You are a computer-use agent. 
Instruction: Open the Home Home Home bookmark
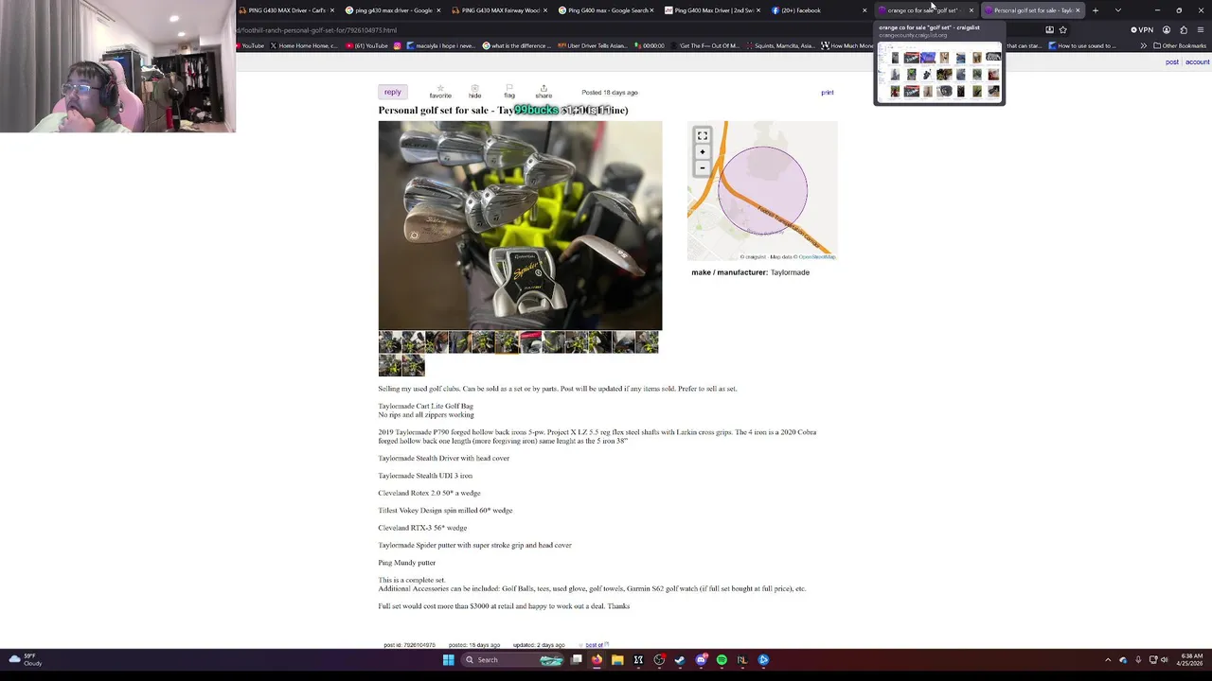point(303,45)
